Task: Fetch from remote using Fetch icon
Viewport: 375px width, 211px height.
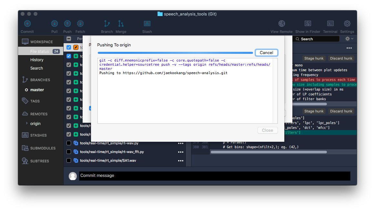Action: tap(80, 24)
